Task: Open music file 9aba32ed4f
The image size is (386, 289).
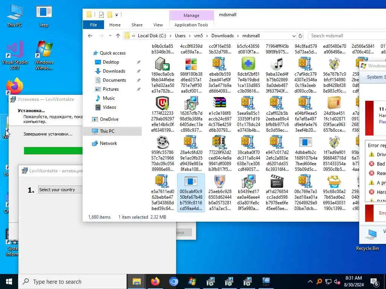Action: point(277,75)
